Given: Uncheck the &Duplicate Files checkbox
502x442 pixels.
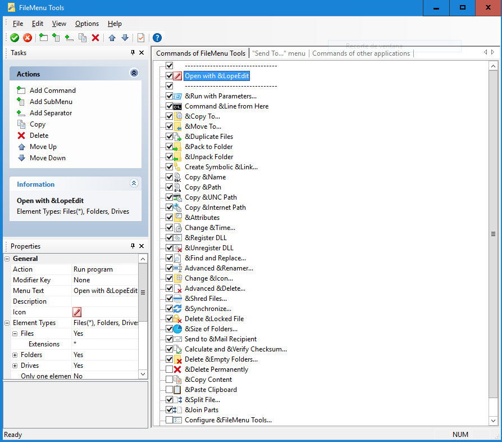Looking at the screenshot, I should tap(170, 136).
